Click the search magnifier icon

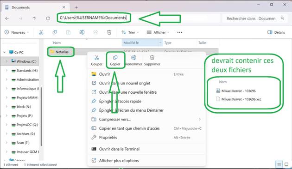pos(282,18)
